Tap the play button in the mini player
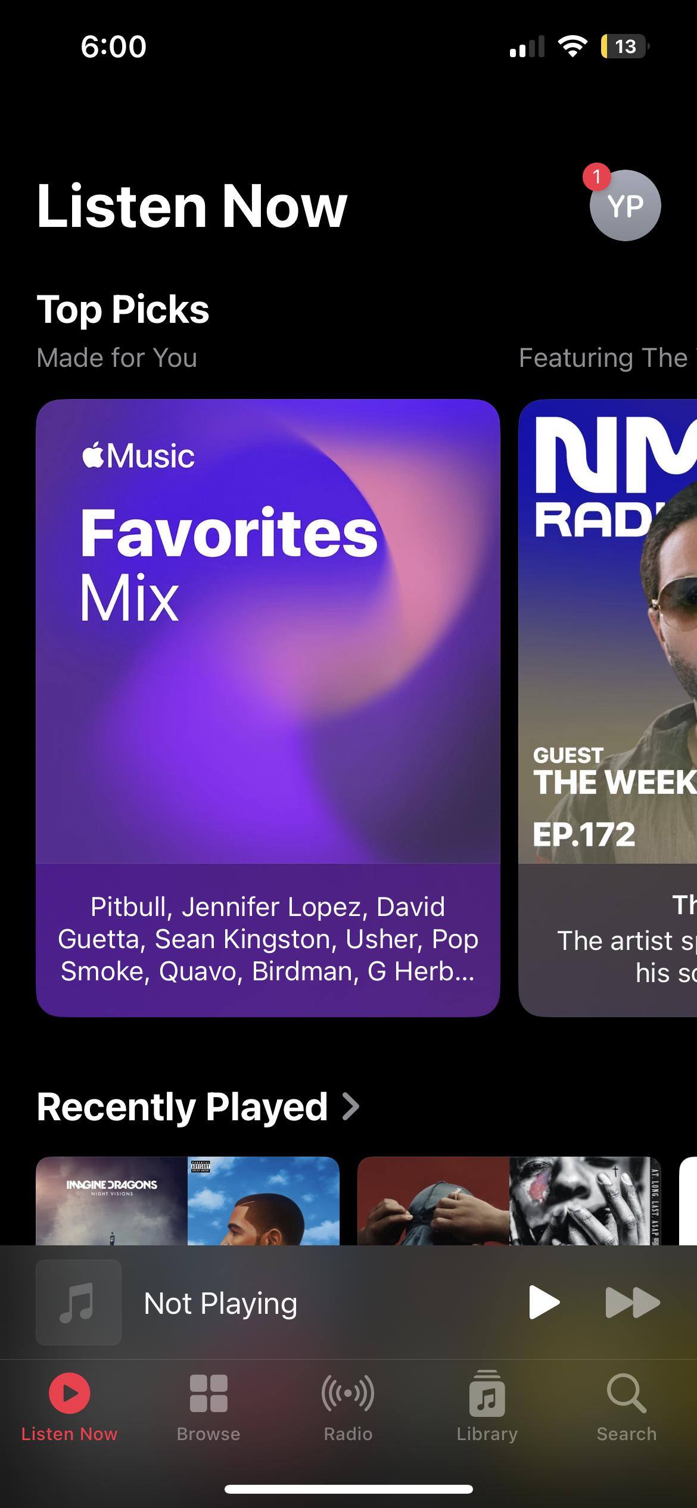Screen dimensions: 697x1508 (544, 1302)
